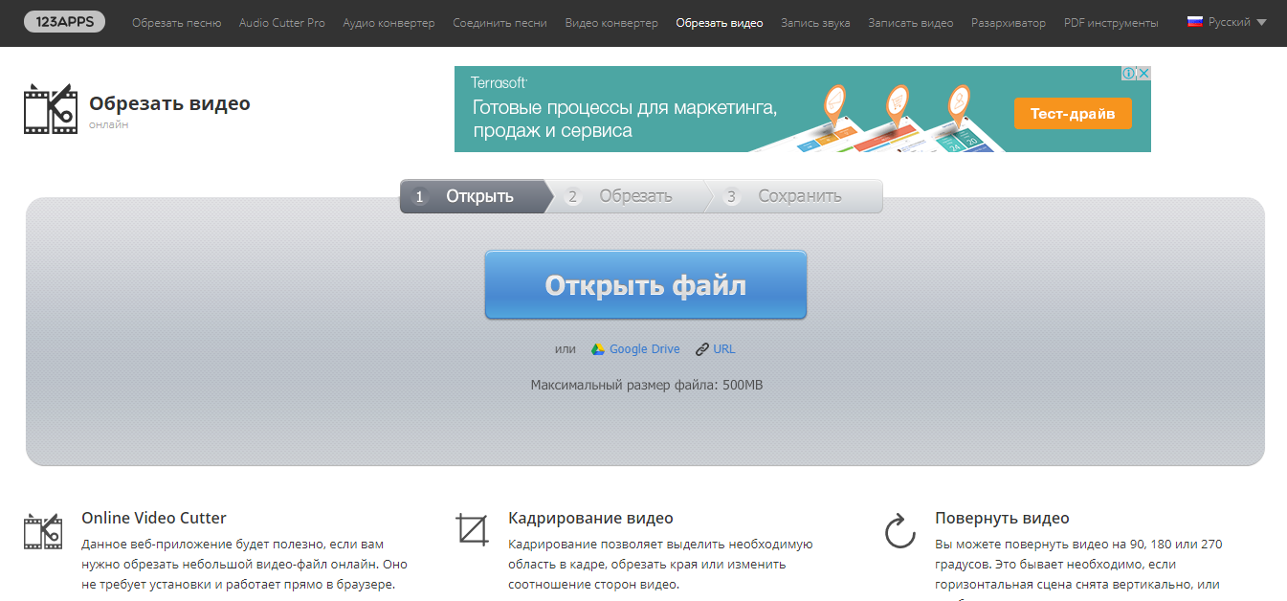Click the video cutter scissors icon by the title
1287x601 pixels.
[51, 109]
